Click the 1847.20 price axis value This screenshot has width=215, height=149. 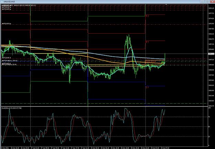coord(211,60)
